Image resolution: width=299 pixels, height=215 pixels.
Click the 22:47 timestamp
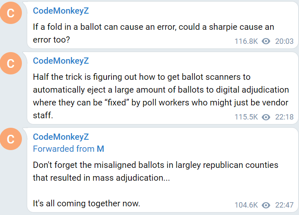click(x=284, y=205)
